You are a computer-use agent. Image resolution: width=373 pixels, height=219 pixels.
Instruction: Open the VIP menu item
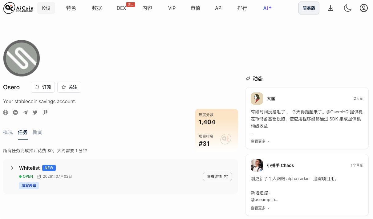172,8
